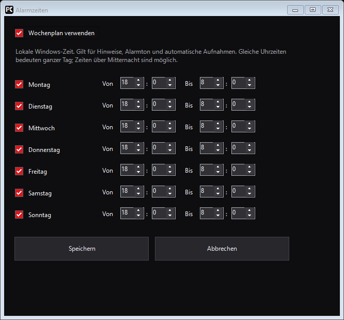
Task: Increase Samstag Bis hour with up arrow
Action: [218, 189]
